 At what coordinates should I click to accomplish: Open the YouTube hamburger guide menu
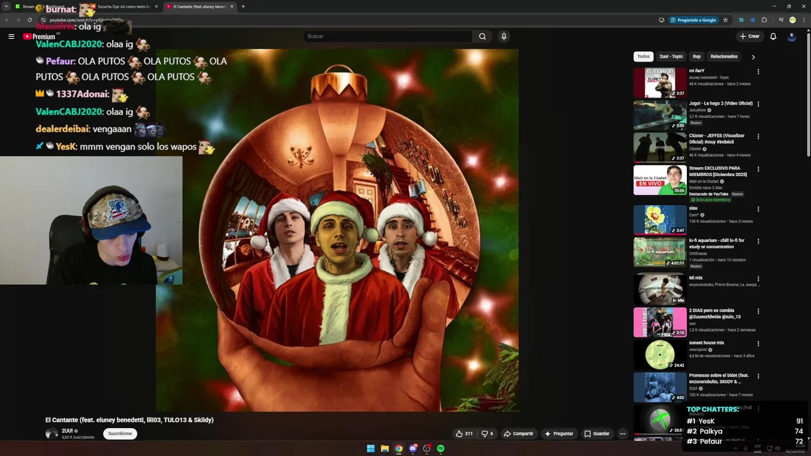coord(11,36)
